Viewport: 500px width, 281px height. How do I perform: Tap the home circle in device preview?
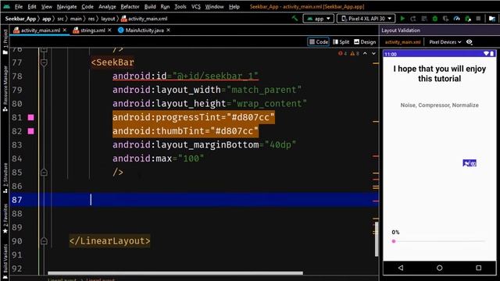439,268
